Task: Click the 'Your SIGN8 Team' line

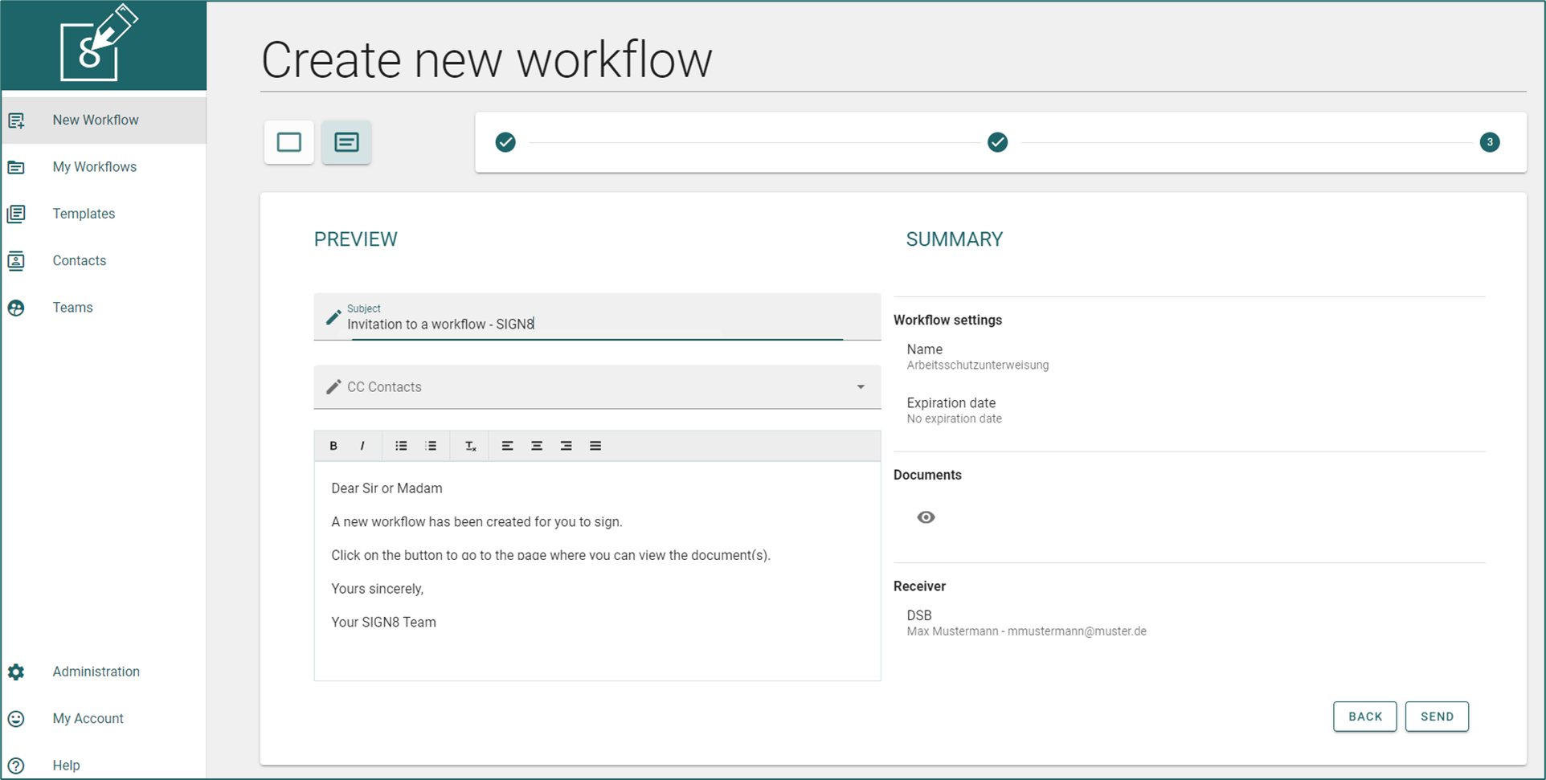Action: coord(383,623)
